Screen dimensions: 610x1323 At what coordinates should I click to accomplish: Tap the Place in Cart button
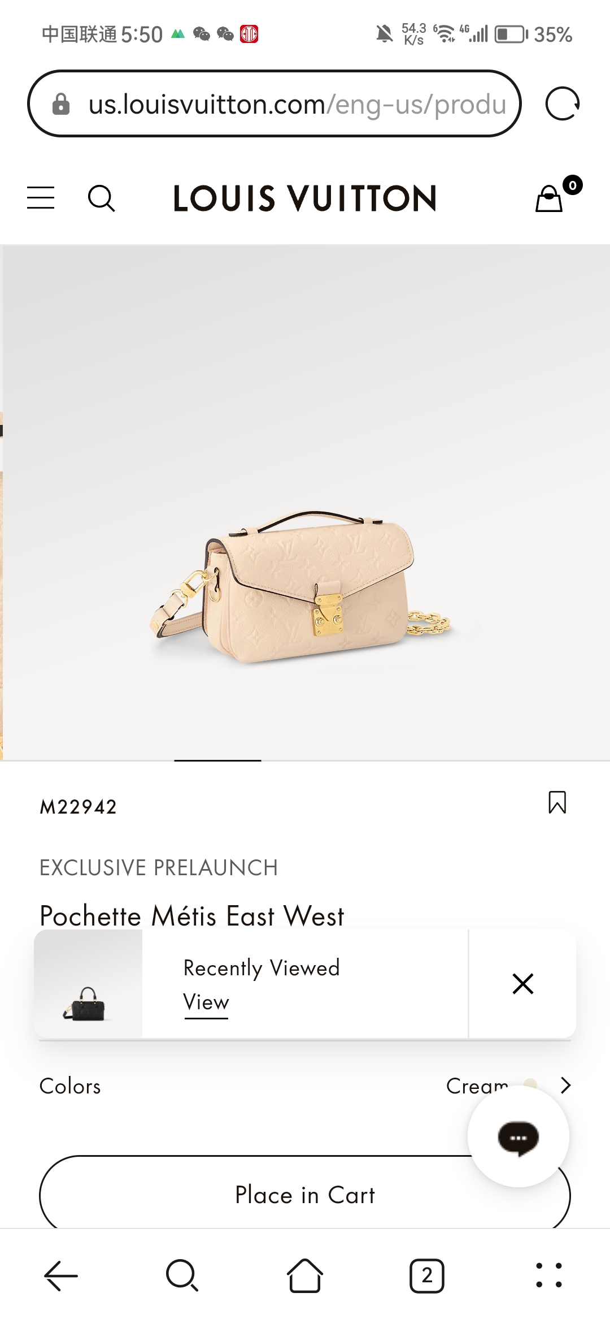[x=305, y=1195]
